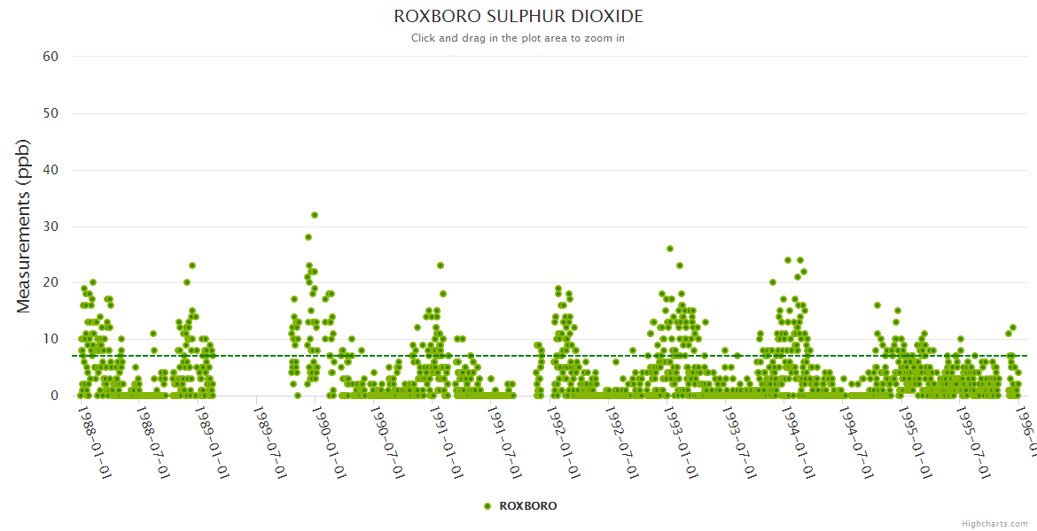This screenshot has width=1037, height=531.
Task: Click the 26 ppb data point near 1993-01-01
Action: tap(670, 249)
